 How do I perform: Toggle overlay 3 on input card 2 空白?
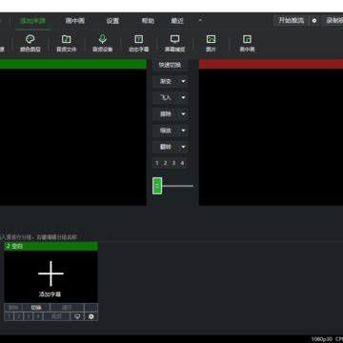[x=29, y=316]
